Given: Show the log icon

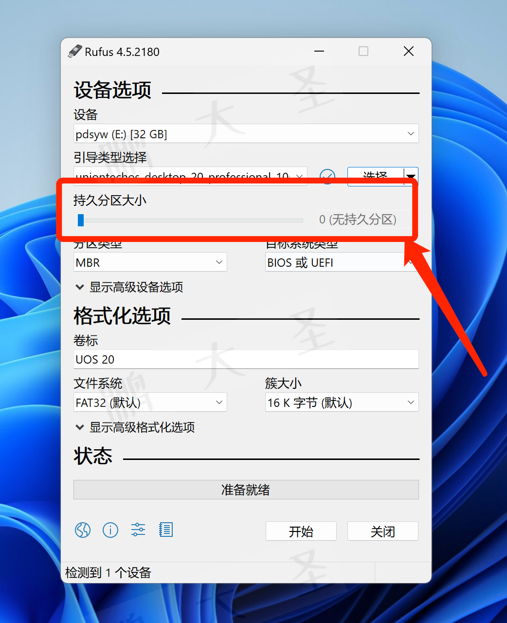Looking at the screenshot, I should (x=166, y=530).
